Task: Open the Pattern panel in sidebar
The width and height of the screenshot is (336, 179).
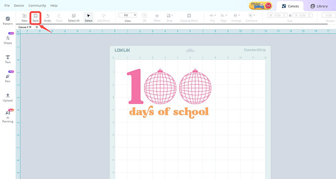Action: click(8, 20)
